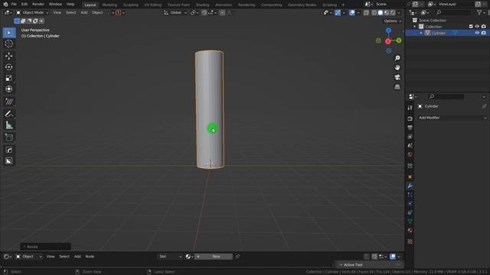Click the pan view hand icon
The width and height of the screenshot is (490, 275).
click(x=397, y=68)
